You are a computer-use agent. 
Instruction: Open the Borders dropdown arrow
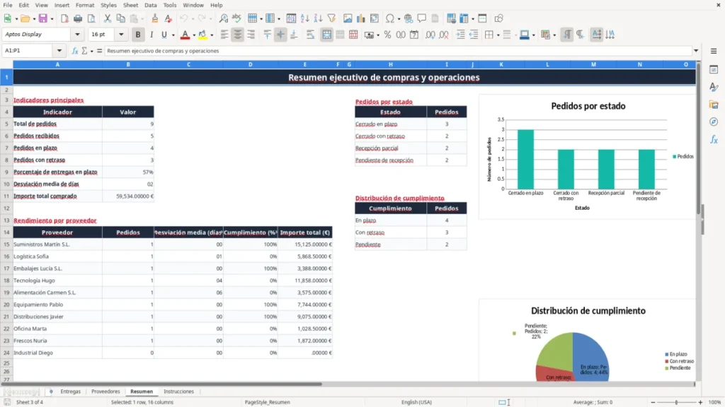click(498, 35)
